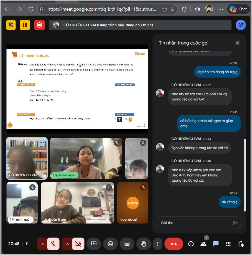Click the CÔ HUYỀN CLEVAI presenting banner
The height and width of the screenshot is (255, 252).
pyautogui.click(x=140, y=25)
